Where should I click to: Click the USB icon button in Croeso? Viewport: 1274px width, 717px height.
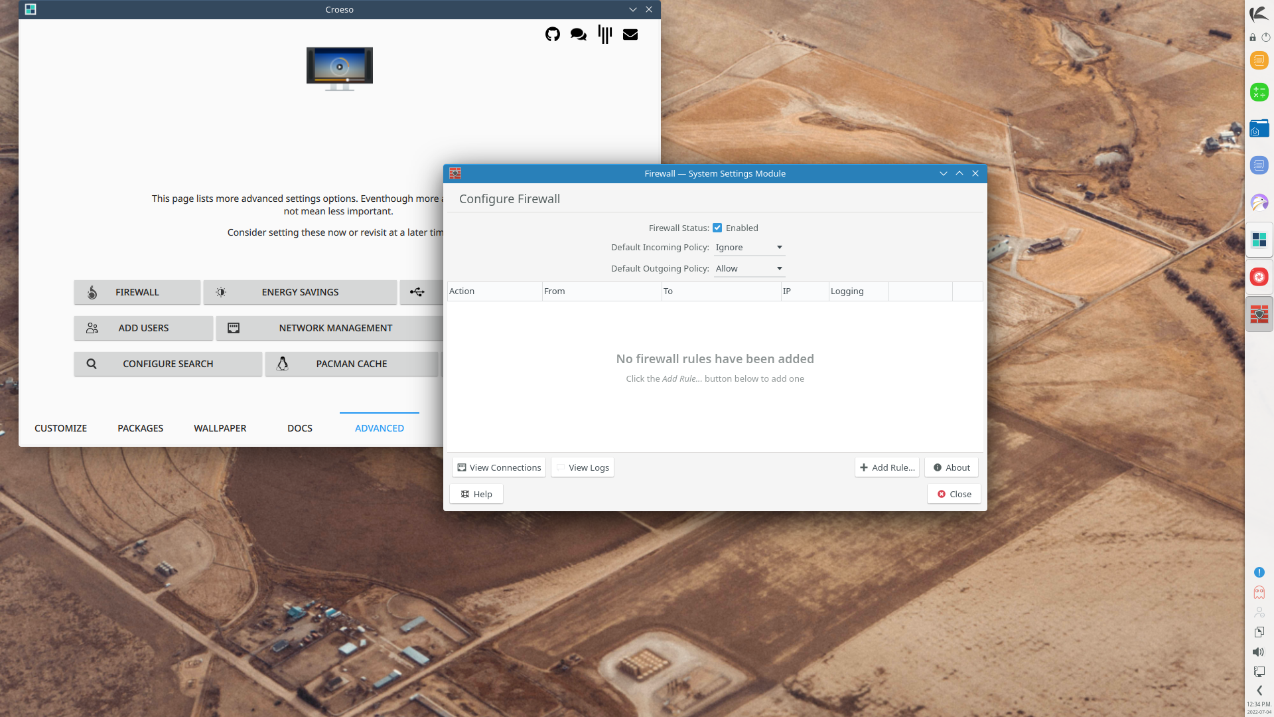(x=421, y=292)
